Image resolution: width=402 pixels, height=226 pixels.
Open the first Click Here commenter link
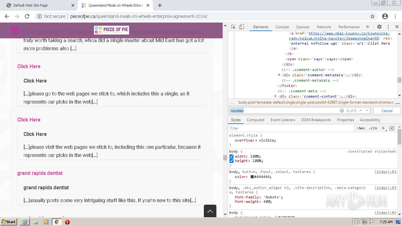pos(29,66)
